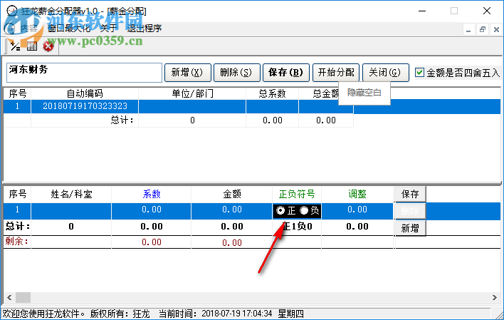Click the 正负符号 column header

[297, 194]
